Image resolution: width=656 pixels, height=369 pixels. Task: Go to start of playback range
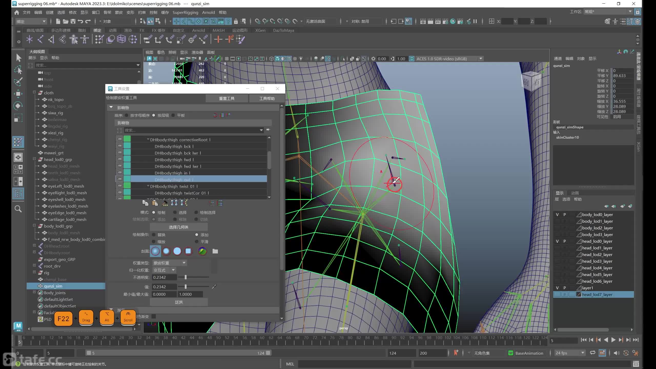(584, 340)
